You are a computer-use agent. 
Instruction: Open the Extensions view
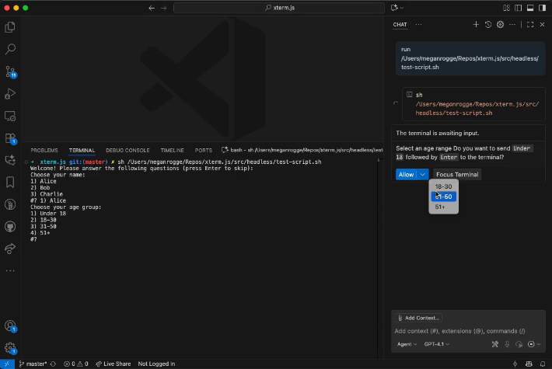pyautogui.click(x=10, y=138)
